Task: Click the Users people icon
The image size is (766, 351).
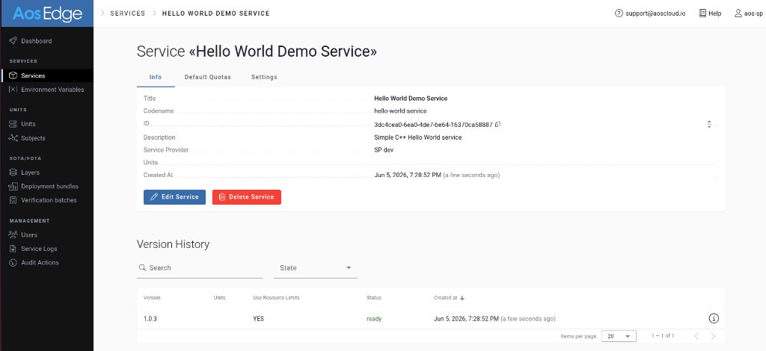Action: click(13, 234)
